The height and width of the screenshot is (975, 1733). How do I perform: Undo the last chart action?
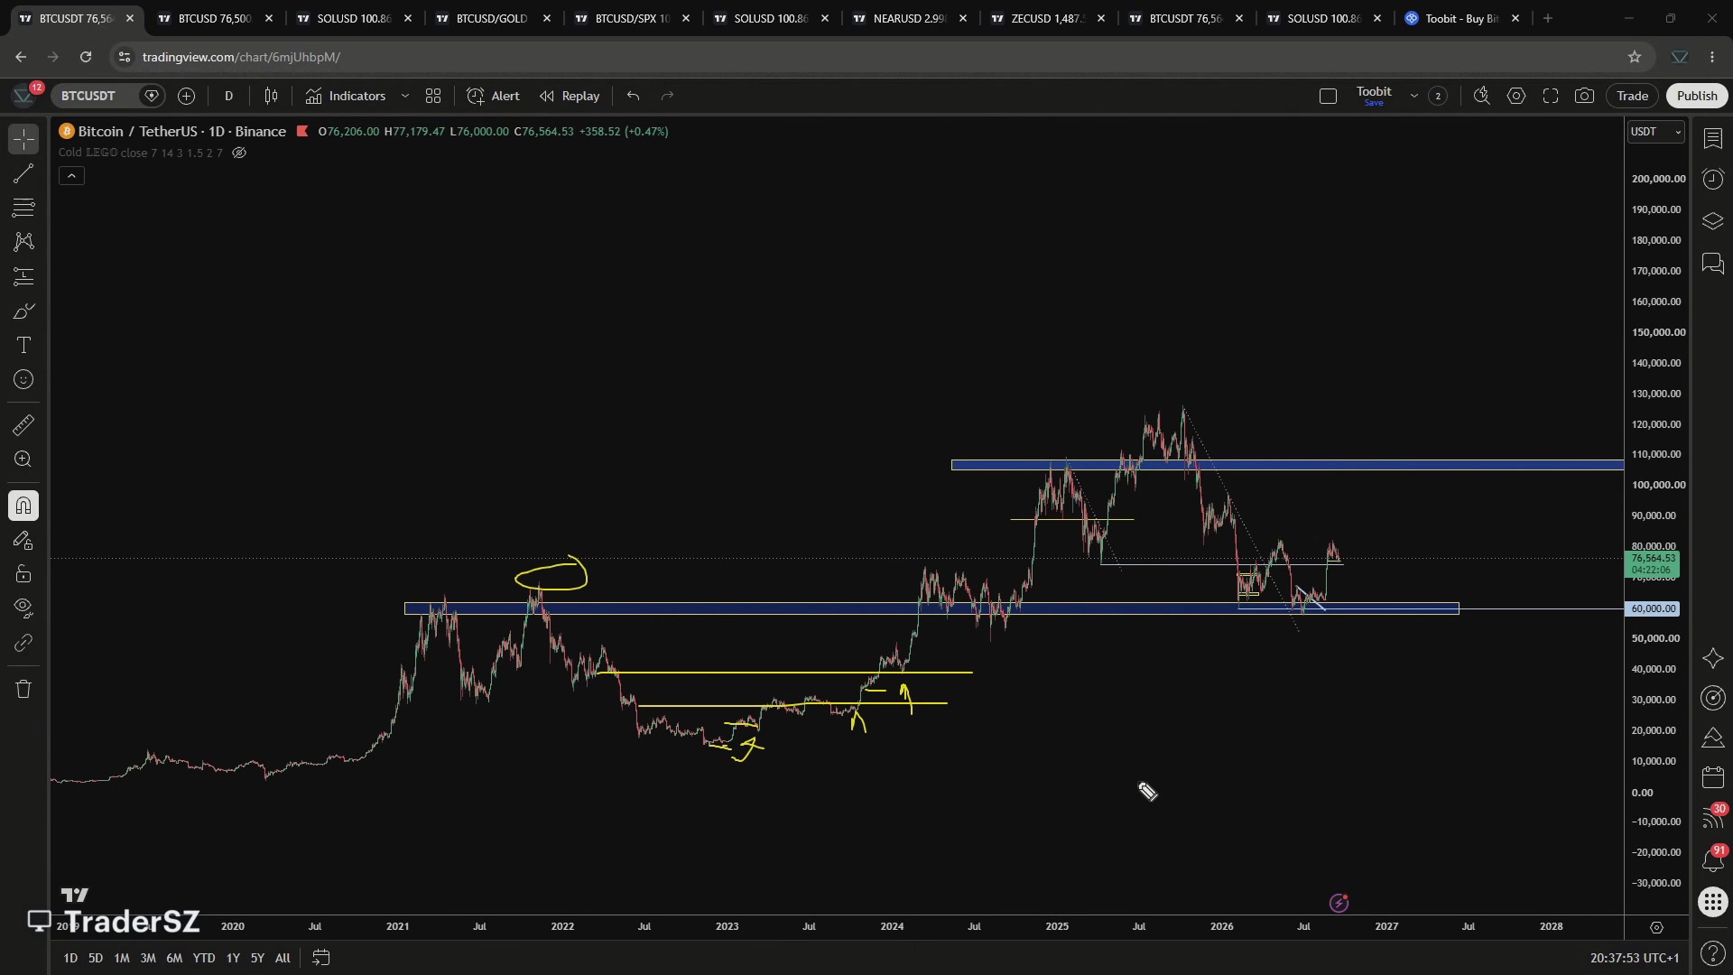633,96
